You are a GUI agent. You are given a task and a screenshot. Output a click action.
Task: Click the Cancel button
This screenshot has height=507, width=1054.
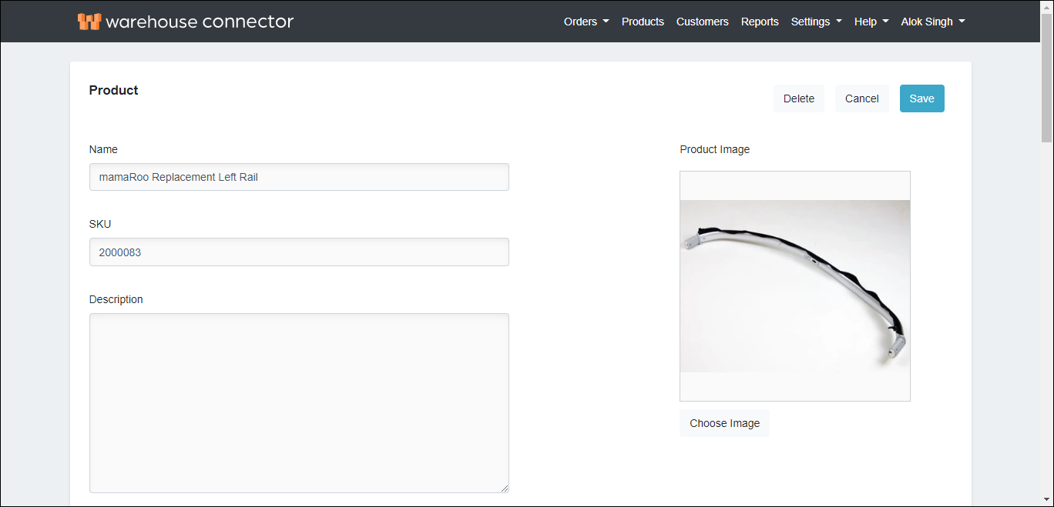click(x=861, y=98)
